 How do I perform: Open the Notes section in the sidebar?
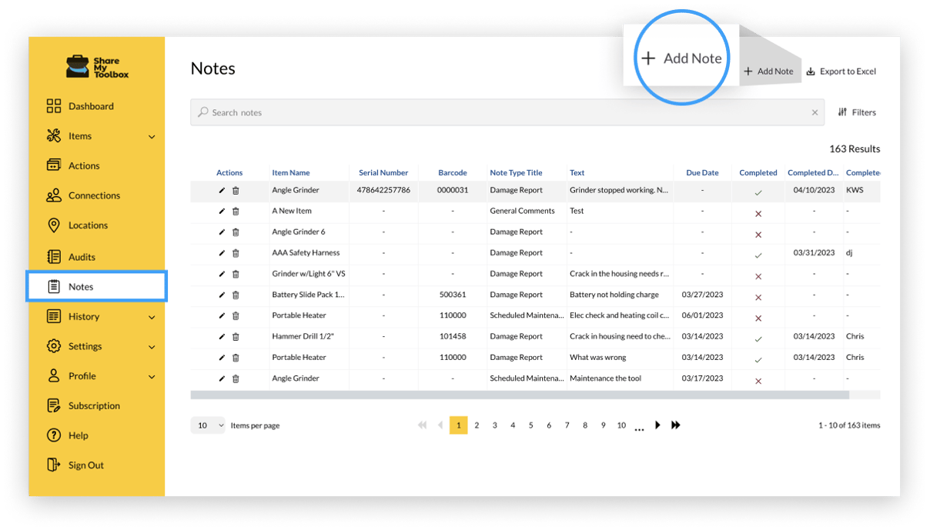point(82,285)
